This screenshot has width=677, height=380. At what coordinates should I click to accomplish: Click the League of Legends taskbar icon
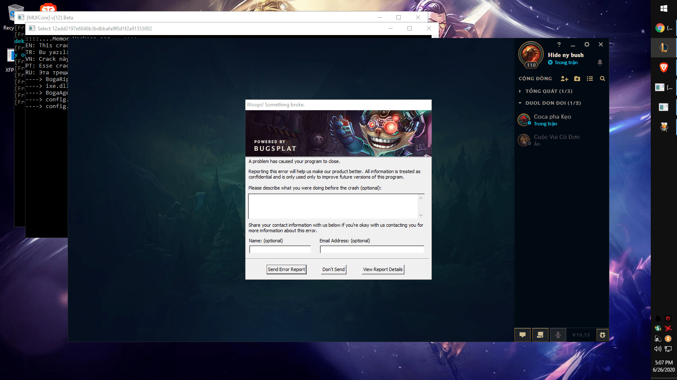click(664, 48)
